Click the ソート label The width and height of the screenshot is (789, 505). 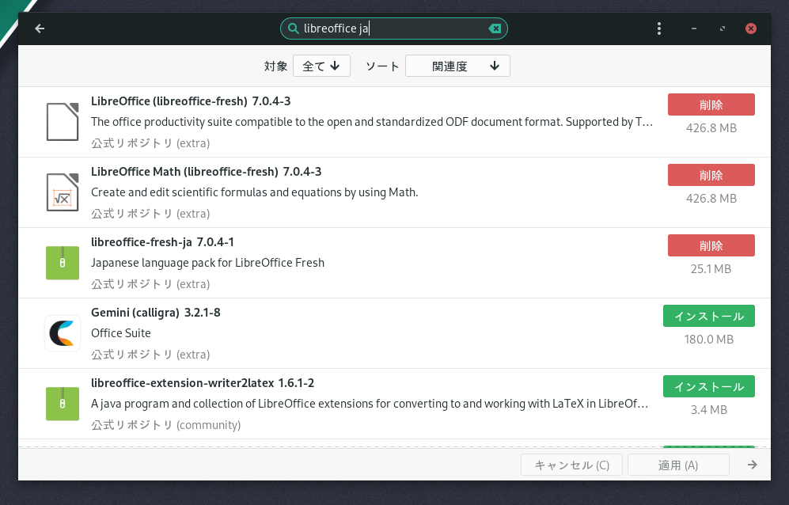pos(382,66)
